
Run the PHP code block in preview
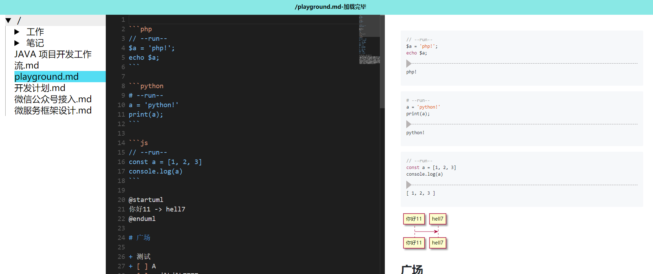coord(408,64)
